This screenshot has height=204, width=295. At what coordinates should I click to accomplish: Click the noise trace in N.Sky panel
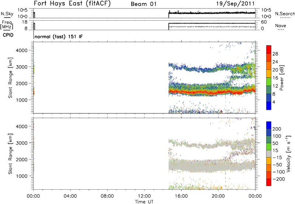point(212,13)
